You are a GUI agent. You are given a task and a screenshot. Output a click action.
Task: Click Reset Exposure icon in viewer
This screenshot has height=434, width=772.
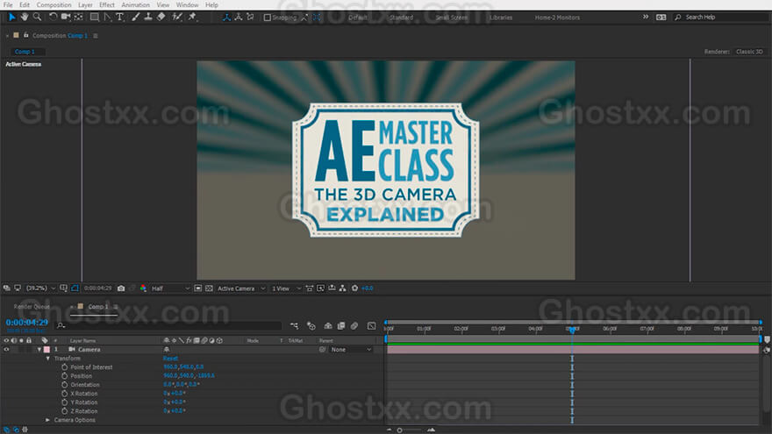(x=354, y=288)
